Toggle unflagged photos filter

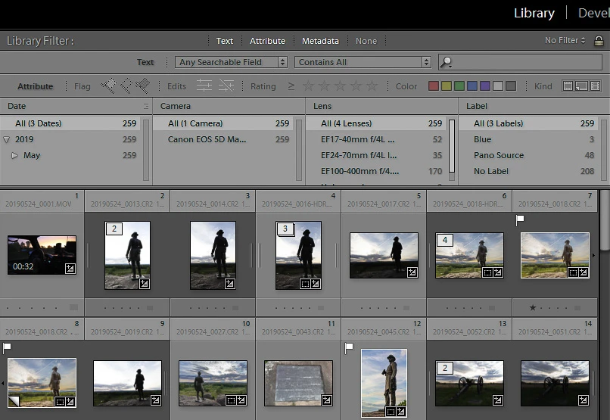click(126, 86)
